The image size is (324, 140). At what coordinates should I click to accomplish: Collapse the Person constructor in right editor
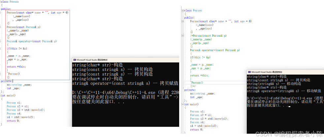click(183, 21)
